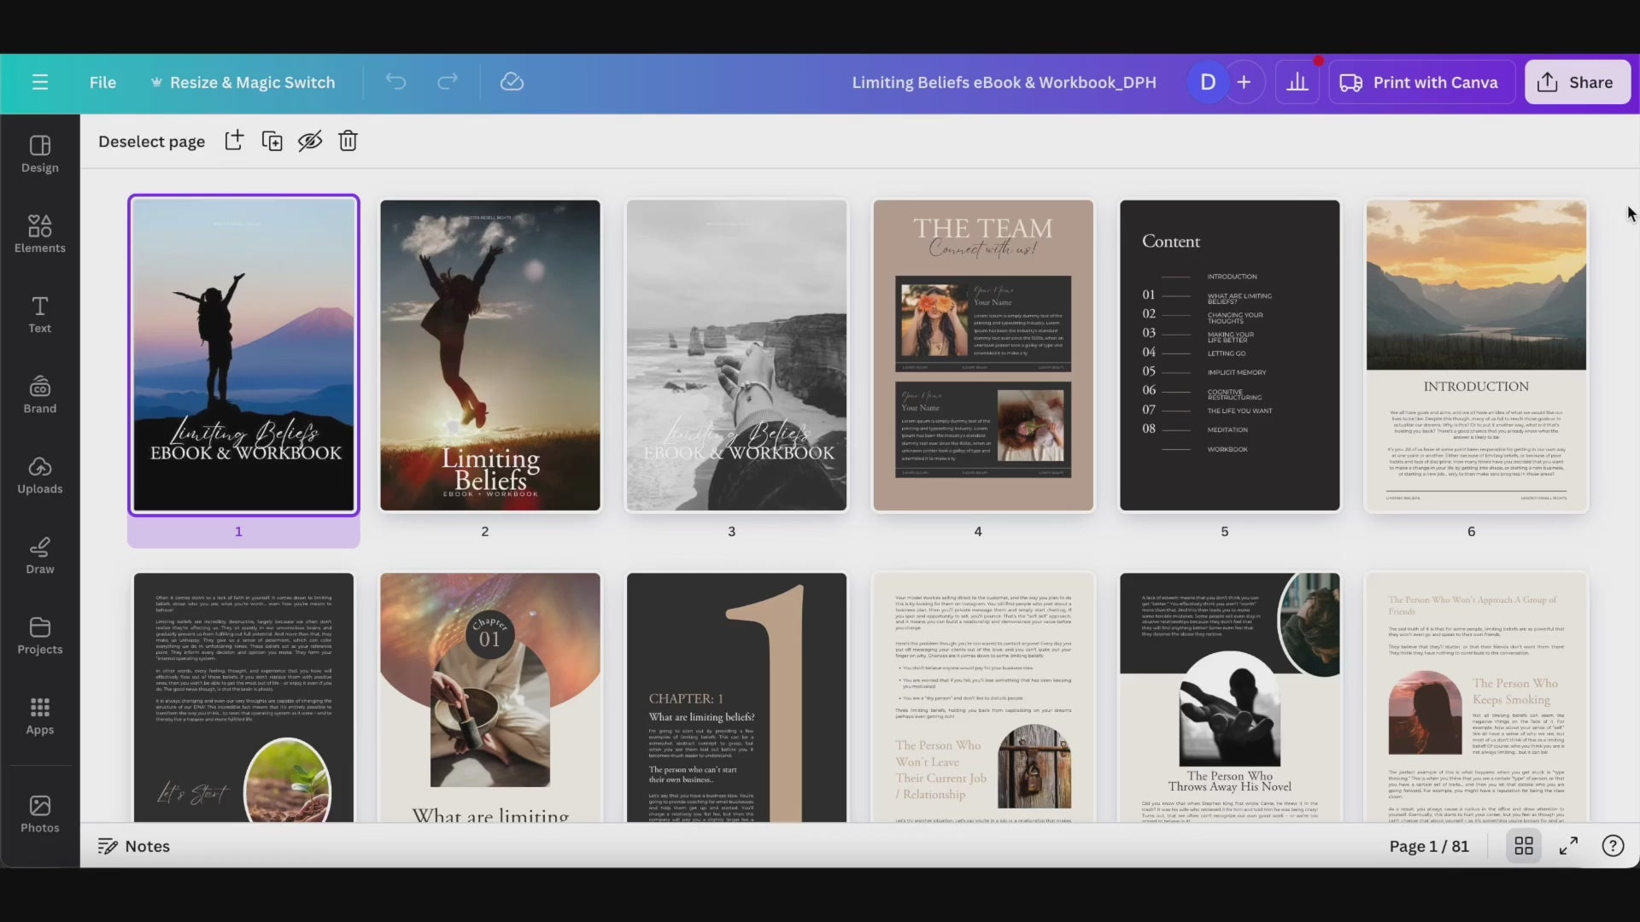Duplicate the selected page

(272, 141)
